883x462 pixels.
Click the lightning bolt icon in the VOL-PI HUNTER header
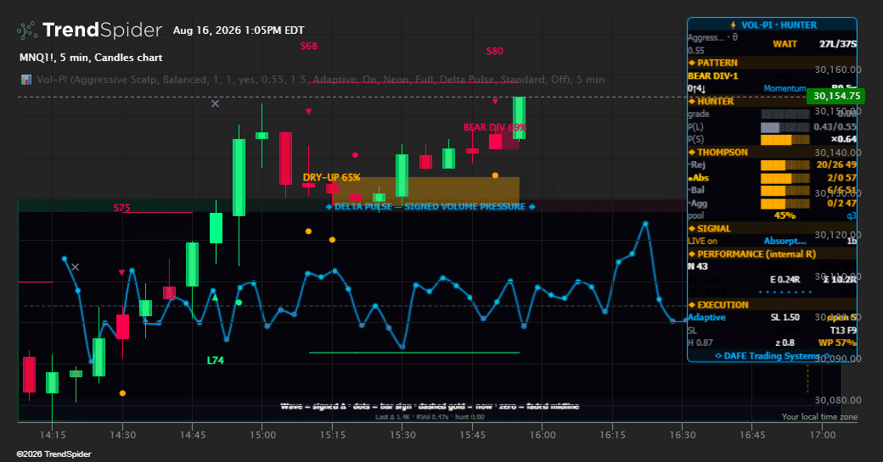(x=734, y=25)
